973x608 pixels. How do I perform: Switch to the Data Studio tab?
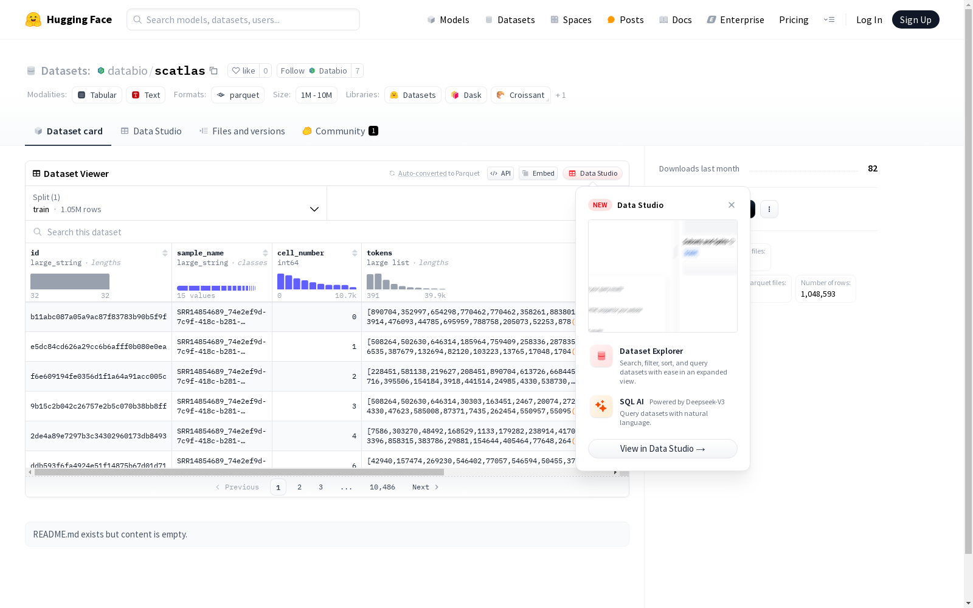point(151,131)
